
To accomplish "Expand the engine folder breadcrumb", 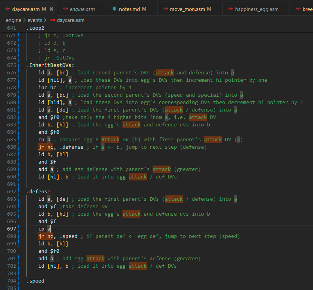I will (13, 20).
